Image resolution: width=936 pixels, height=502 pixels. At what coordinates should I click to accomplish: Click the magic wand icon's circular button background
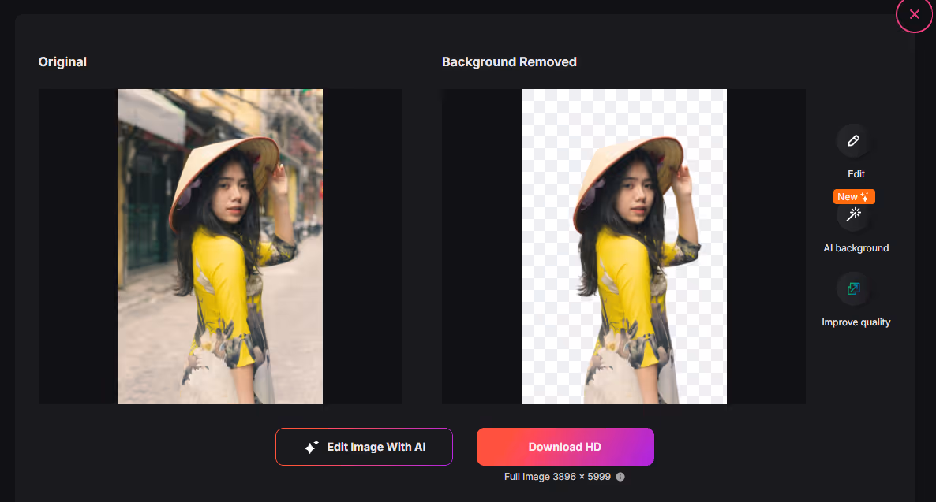[853, 215]
